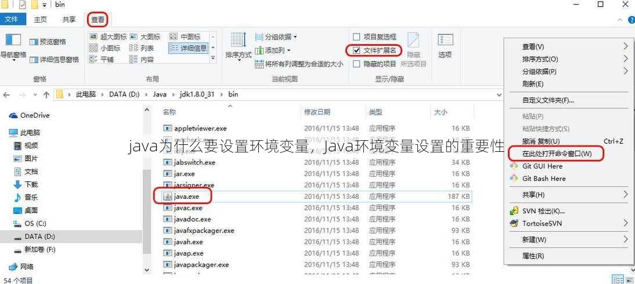Click Java in the address breadcrumb

[160, 94]
